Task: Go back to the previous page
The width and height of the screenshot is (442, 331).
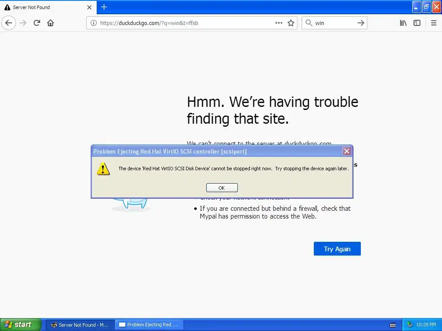Action: tap(9, 23)
